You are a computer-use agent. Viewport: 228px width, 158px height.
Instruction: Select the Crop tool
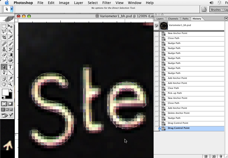pyautogui.click(x=4, y=37)
